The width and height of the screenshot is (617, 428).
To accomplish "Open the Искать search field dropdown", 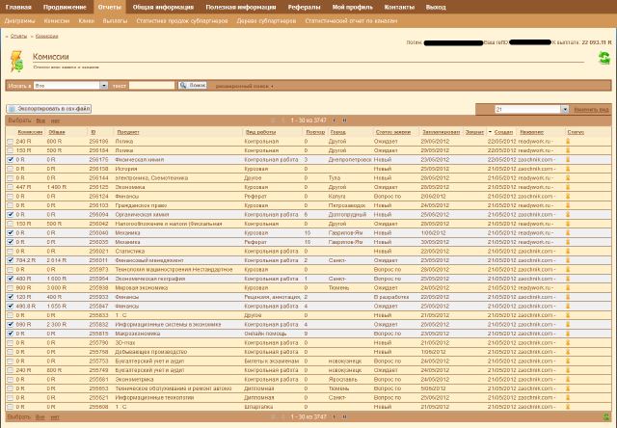I will tap(105, 86).
